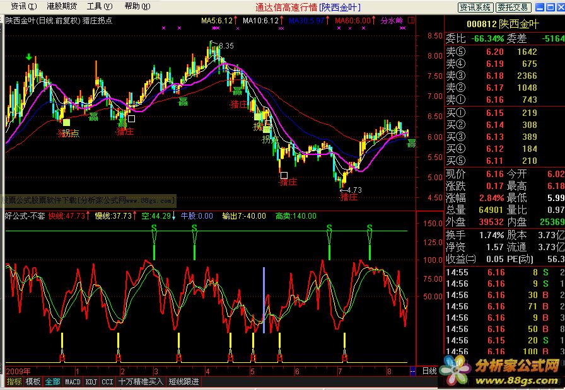565x390 pixels.
Task: Switch to the 十万精准买入 indicator tab
Action: 141,382
